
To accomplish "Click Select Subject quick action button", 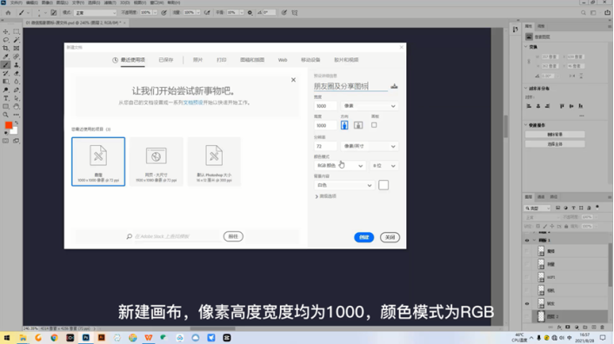I will 555,144.
